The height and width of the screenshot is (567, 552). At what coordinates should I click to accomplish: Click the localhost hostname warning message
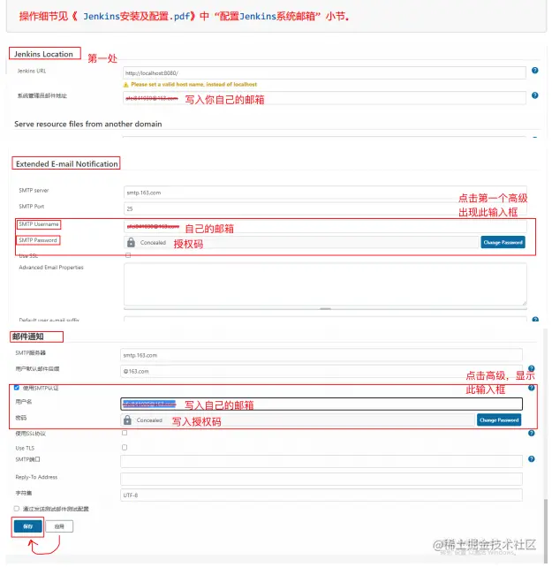194,84
